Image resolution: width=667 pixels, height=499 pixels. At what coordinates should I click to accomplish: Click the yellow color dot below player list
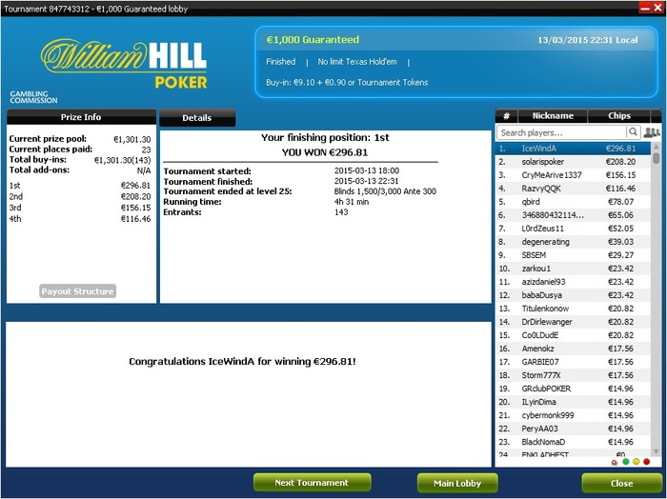tap(636, 462)
